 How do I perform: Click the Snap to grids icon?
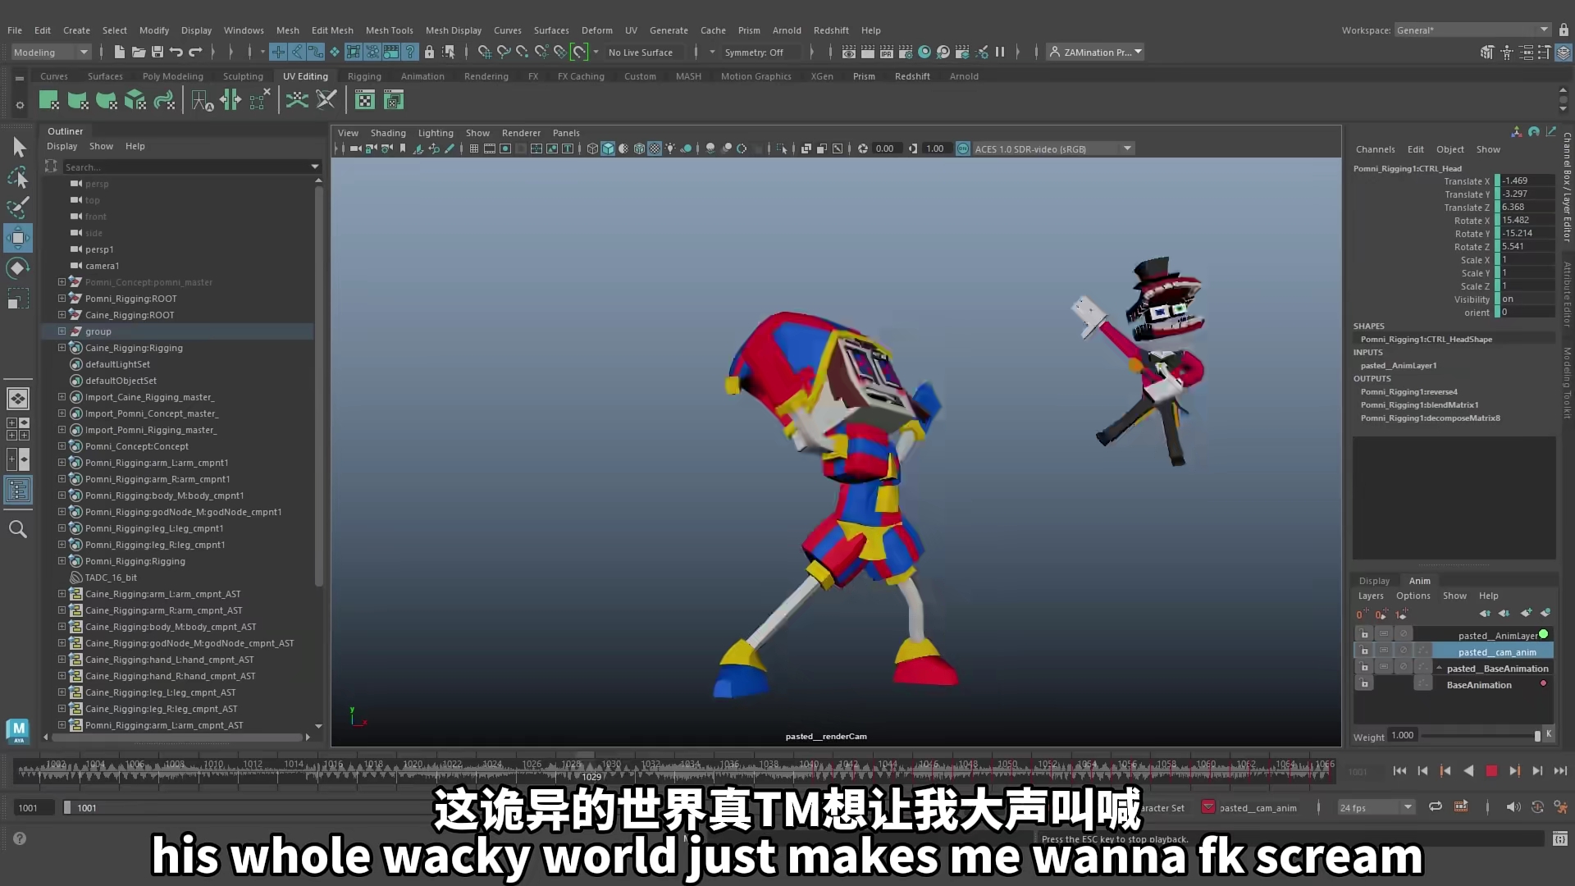(x=485, y=52)
